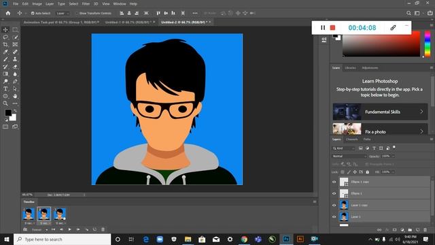Click the hue slider strip
Viewport: 435px width, 245px height.
point(428,44)
